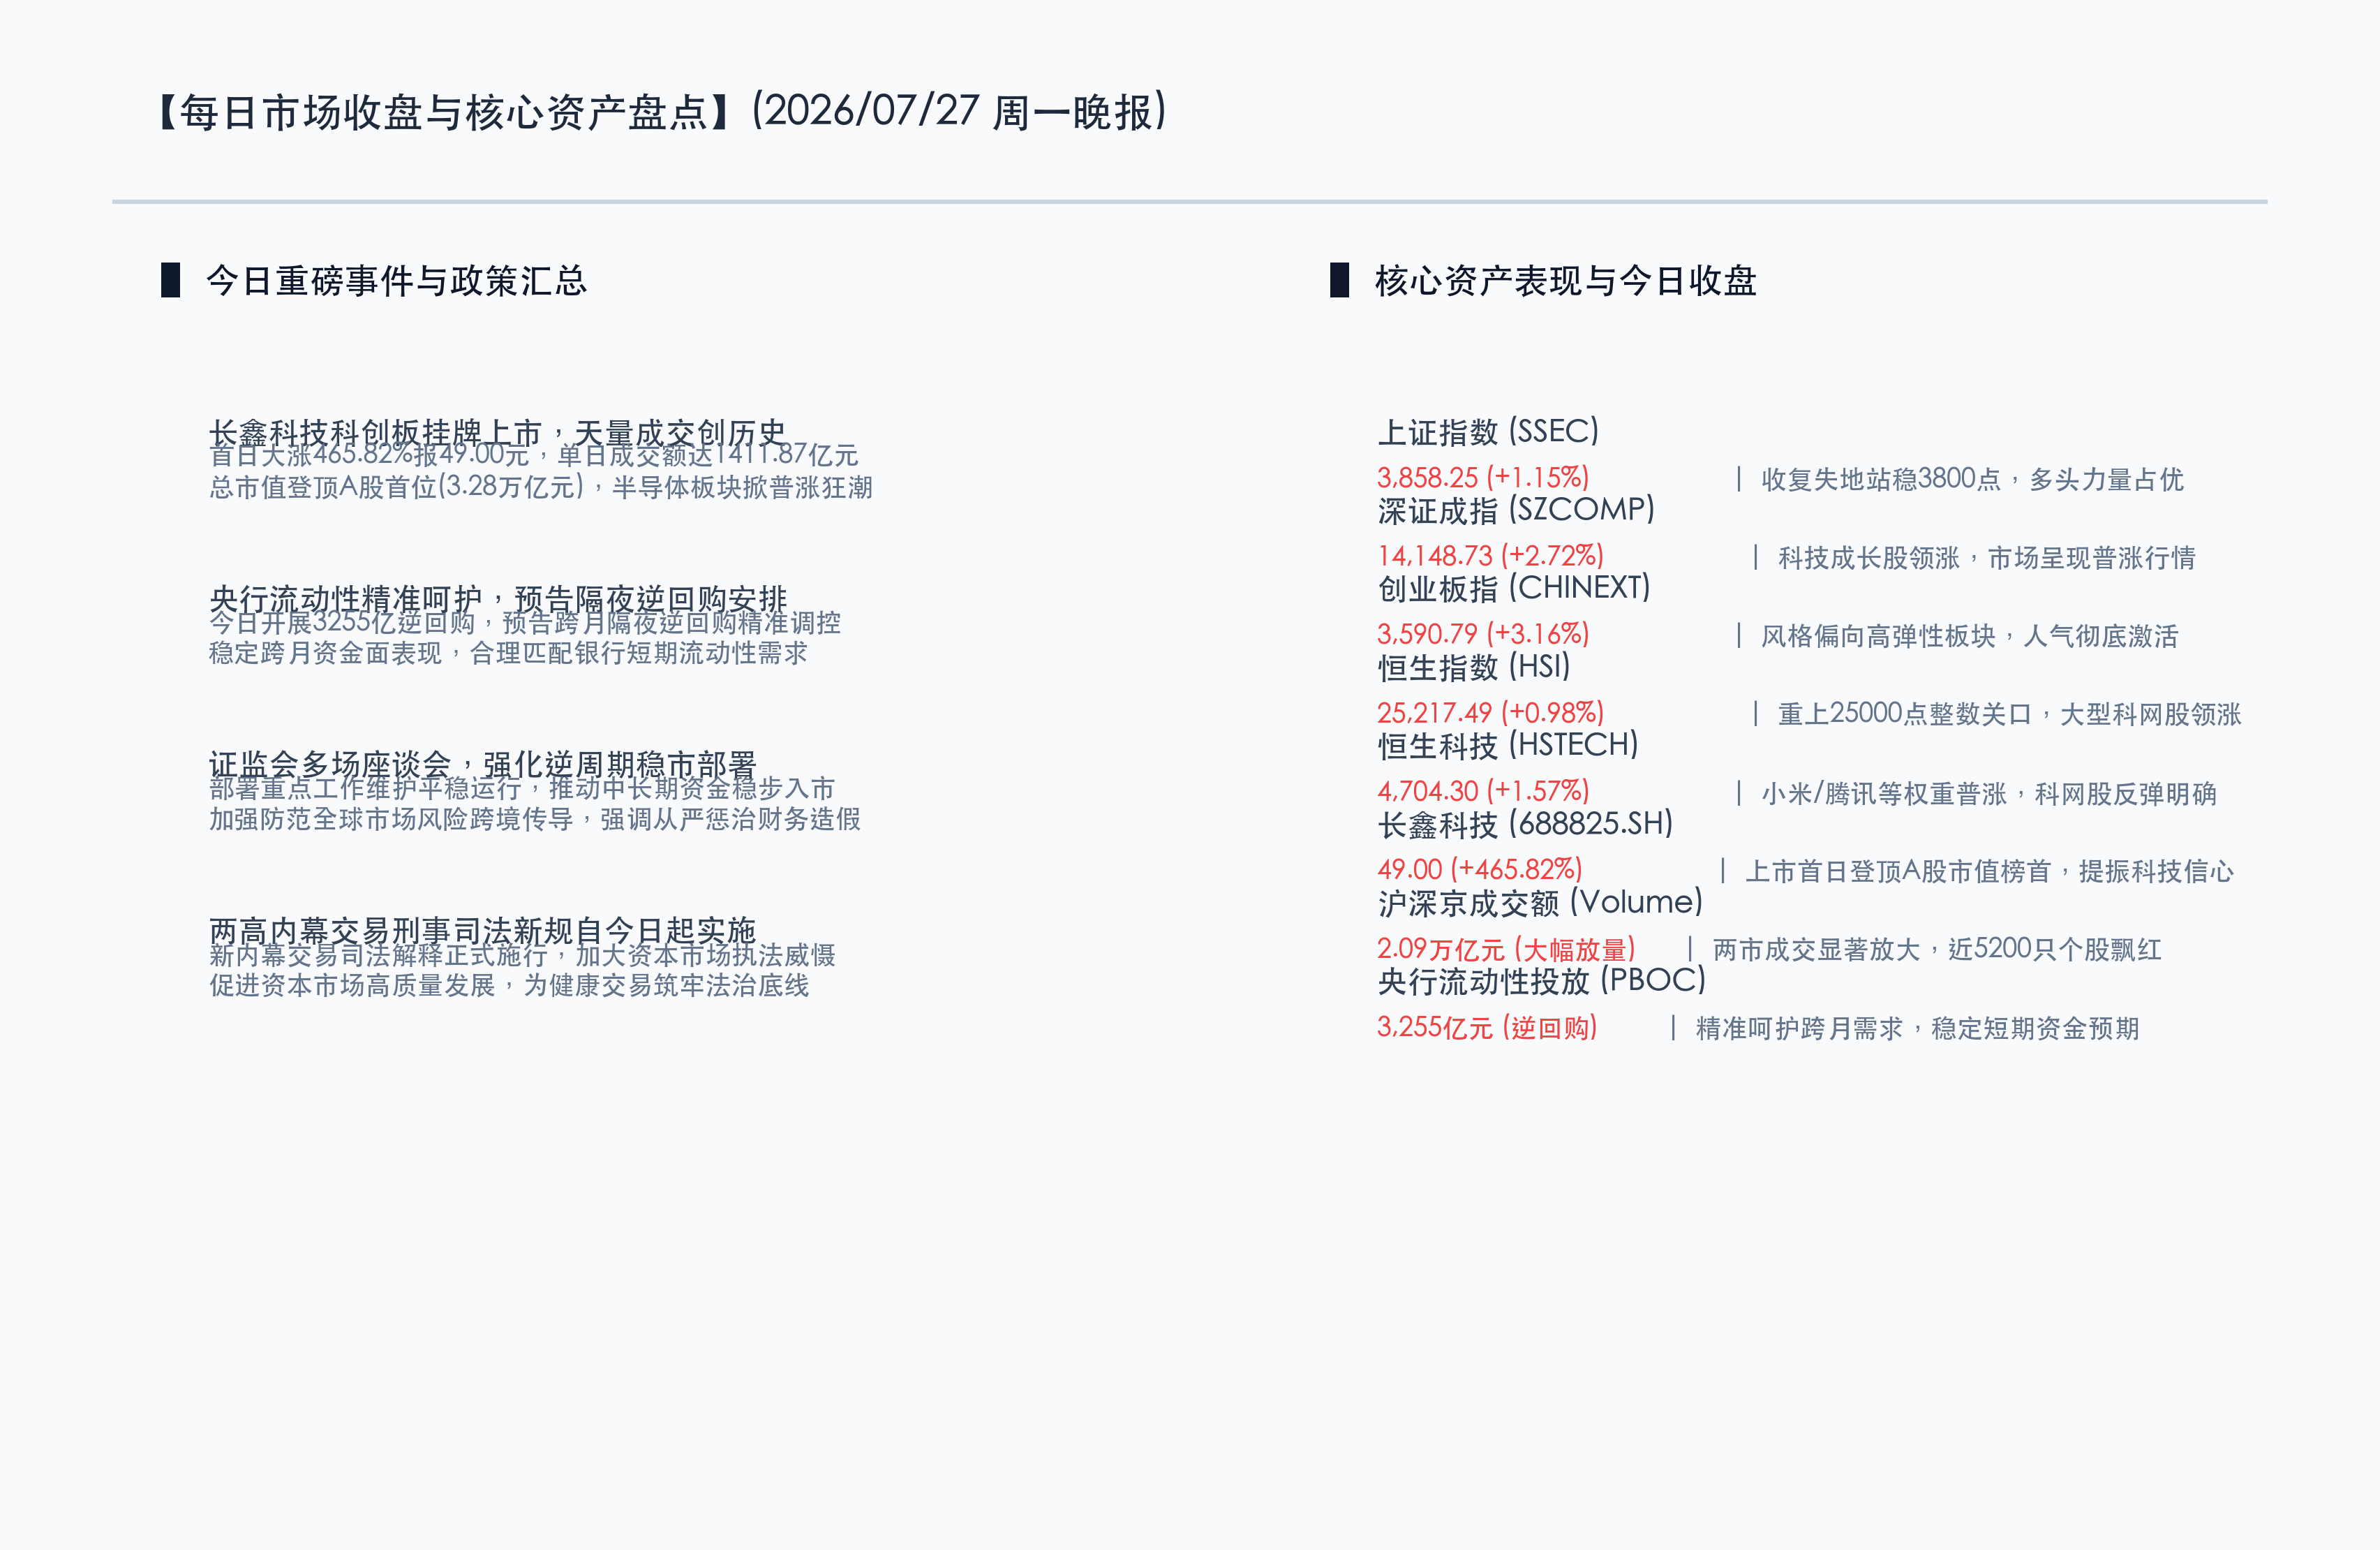Click the line 加强防范全球市场风险跨境传导
Viewport: 2380px width, 1550px height.
(x=391, y=820)
